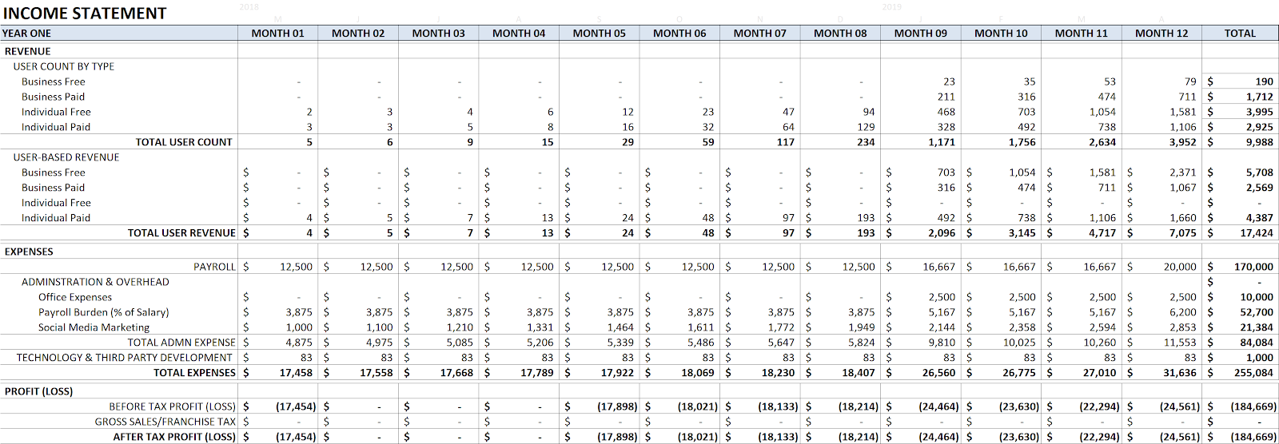Select the USER-BASED REVENUE section label
The image size is (1279, 444).
click(x=66, y=157)
